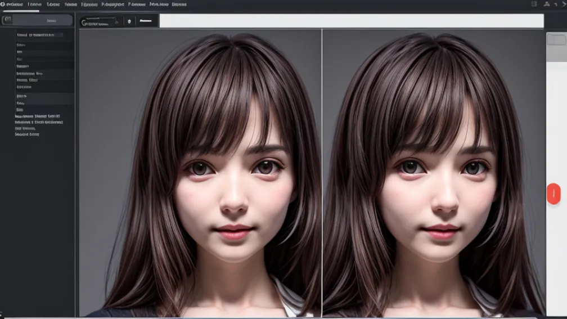Viewport: 567px width, 319px height.
Task: Click the gray tab at top of right panel
Action: tap(556, 39)
